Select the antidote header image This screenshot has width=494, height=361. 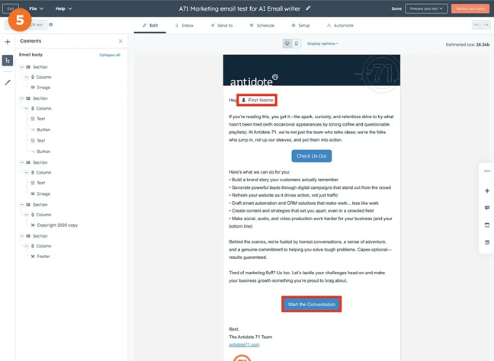312,70
